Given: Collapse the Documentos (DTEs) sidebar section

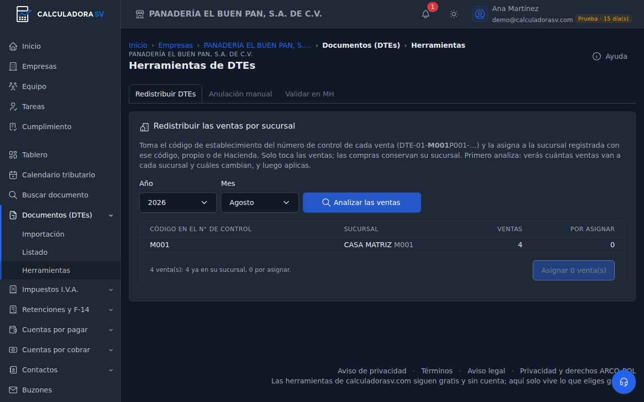Looking at the screenshot, I should (111, 215).
